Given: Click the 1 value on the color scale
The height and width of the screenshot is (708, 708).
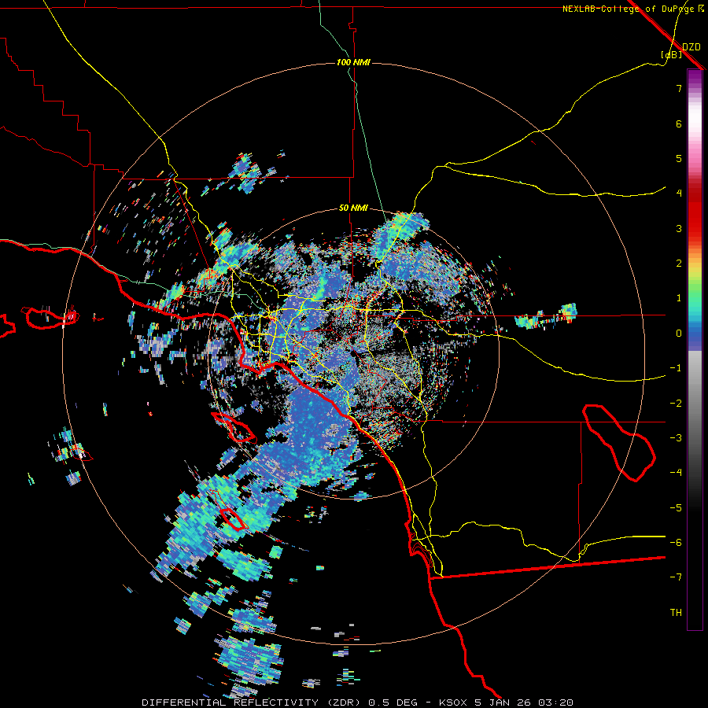Looking at the screenshot, I should pyautogui.click(x=679, y=298).
